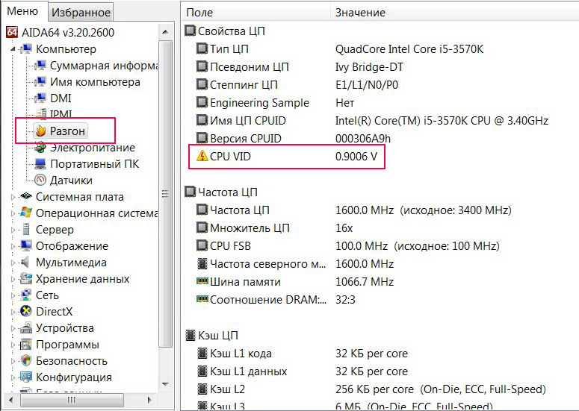Click the Программы icon
Viewport: 579px width, 411px height.
pos(26,345)
